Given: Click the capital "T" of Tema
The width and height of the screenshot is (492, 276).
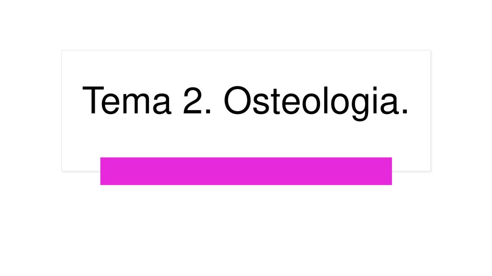Looking at the screenshot, I should 93,101.
